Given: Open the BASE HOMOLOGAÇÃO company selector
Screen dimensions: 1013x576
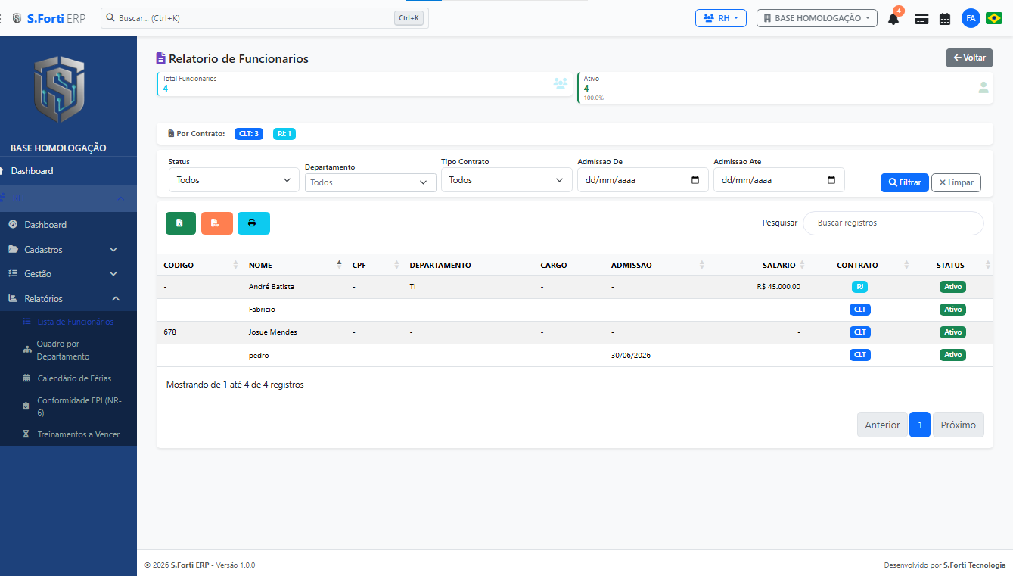Looking at the screenshot, I should pos(816,18).
